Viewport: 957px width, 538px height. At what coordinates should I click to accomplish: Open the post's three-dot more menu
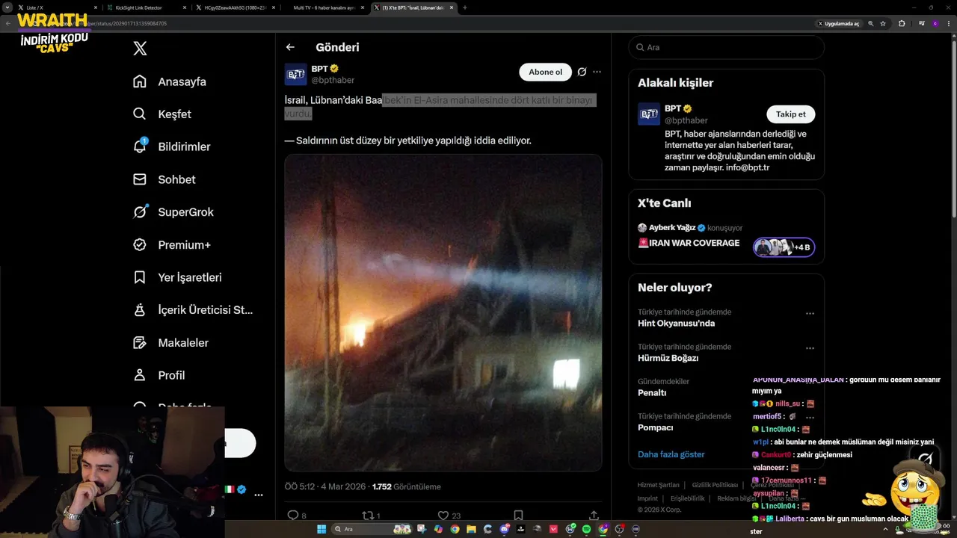(597, 72)
